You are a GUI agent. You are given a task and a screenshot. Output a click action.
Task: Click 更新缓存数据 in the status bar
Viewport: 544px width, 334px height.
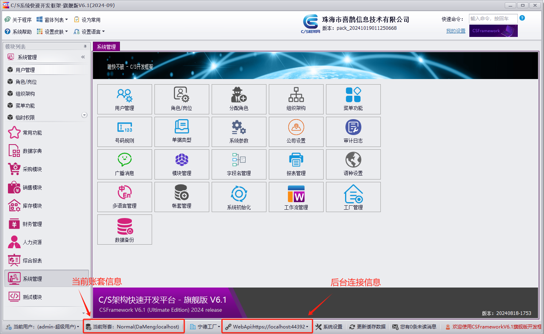tap(367, 326)
